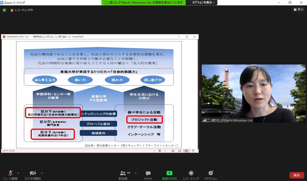
Task: Switch to slide sorter grid view
Action: pyautogui.click(x=179, y=151)
